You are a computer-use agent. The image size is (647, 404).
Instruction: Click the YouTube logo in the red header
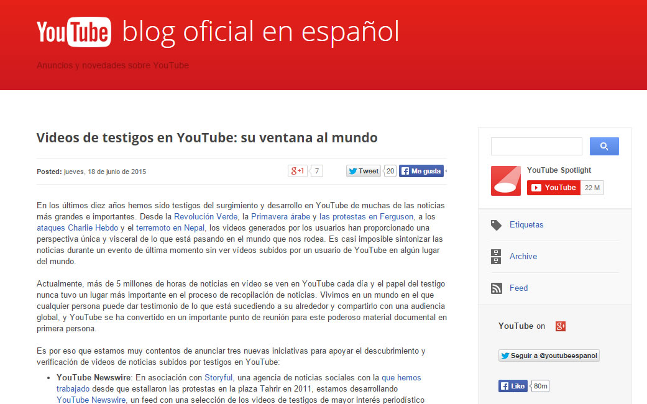point(73,31)
